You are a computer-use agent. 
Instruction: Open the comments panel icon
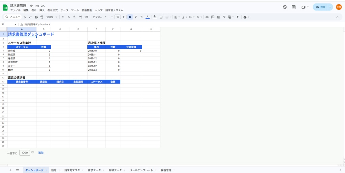click(x=293, y=7)
